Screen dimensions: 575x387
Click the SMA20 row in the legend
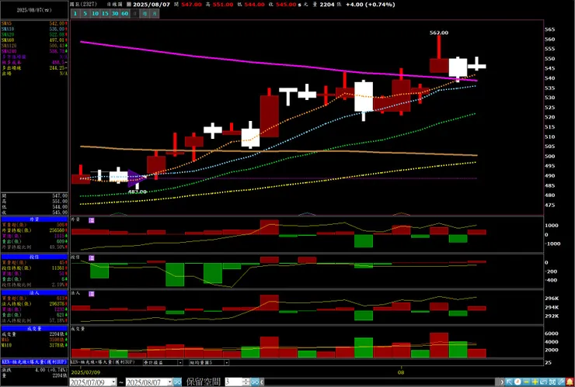click(34, 34)
